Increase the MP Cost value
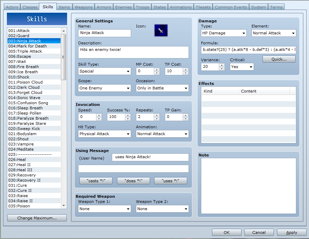This screenshot has width=309, height=239. 157,70
